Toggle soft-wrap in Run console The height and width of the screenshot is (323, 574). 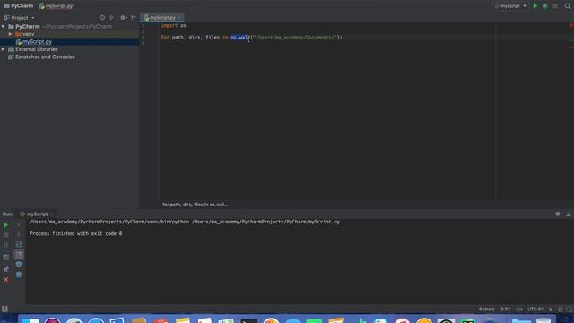coord(19,245)
